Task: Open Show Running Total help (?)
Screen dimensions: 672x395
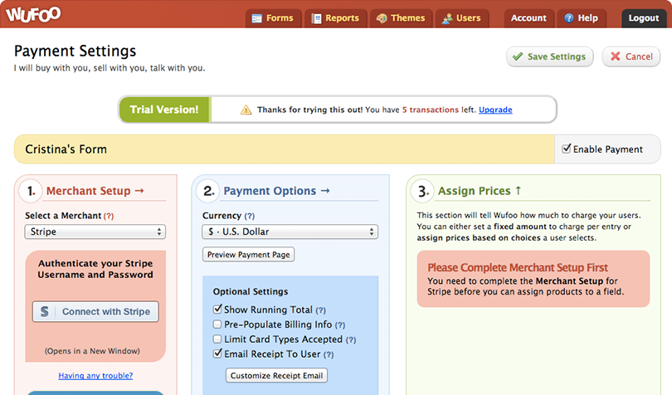Action: (320, 310)
